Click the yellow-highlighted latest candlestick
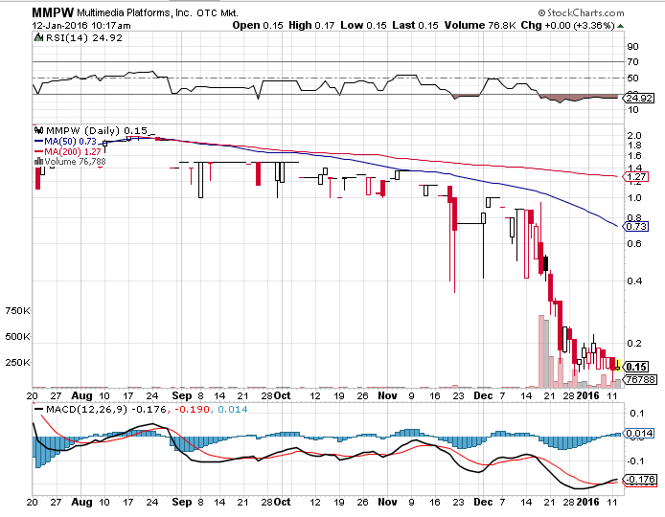665x517 pixels. (x=618, y=365)
